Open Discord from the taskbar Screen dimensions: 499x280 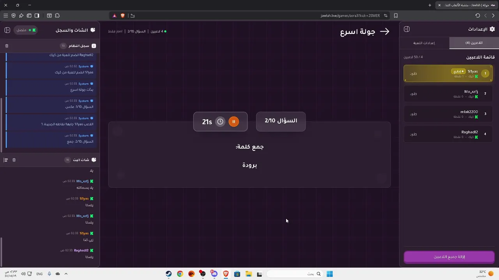(214, 274)
